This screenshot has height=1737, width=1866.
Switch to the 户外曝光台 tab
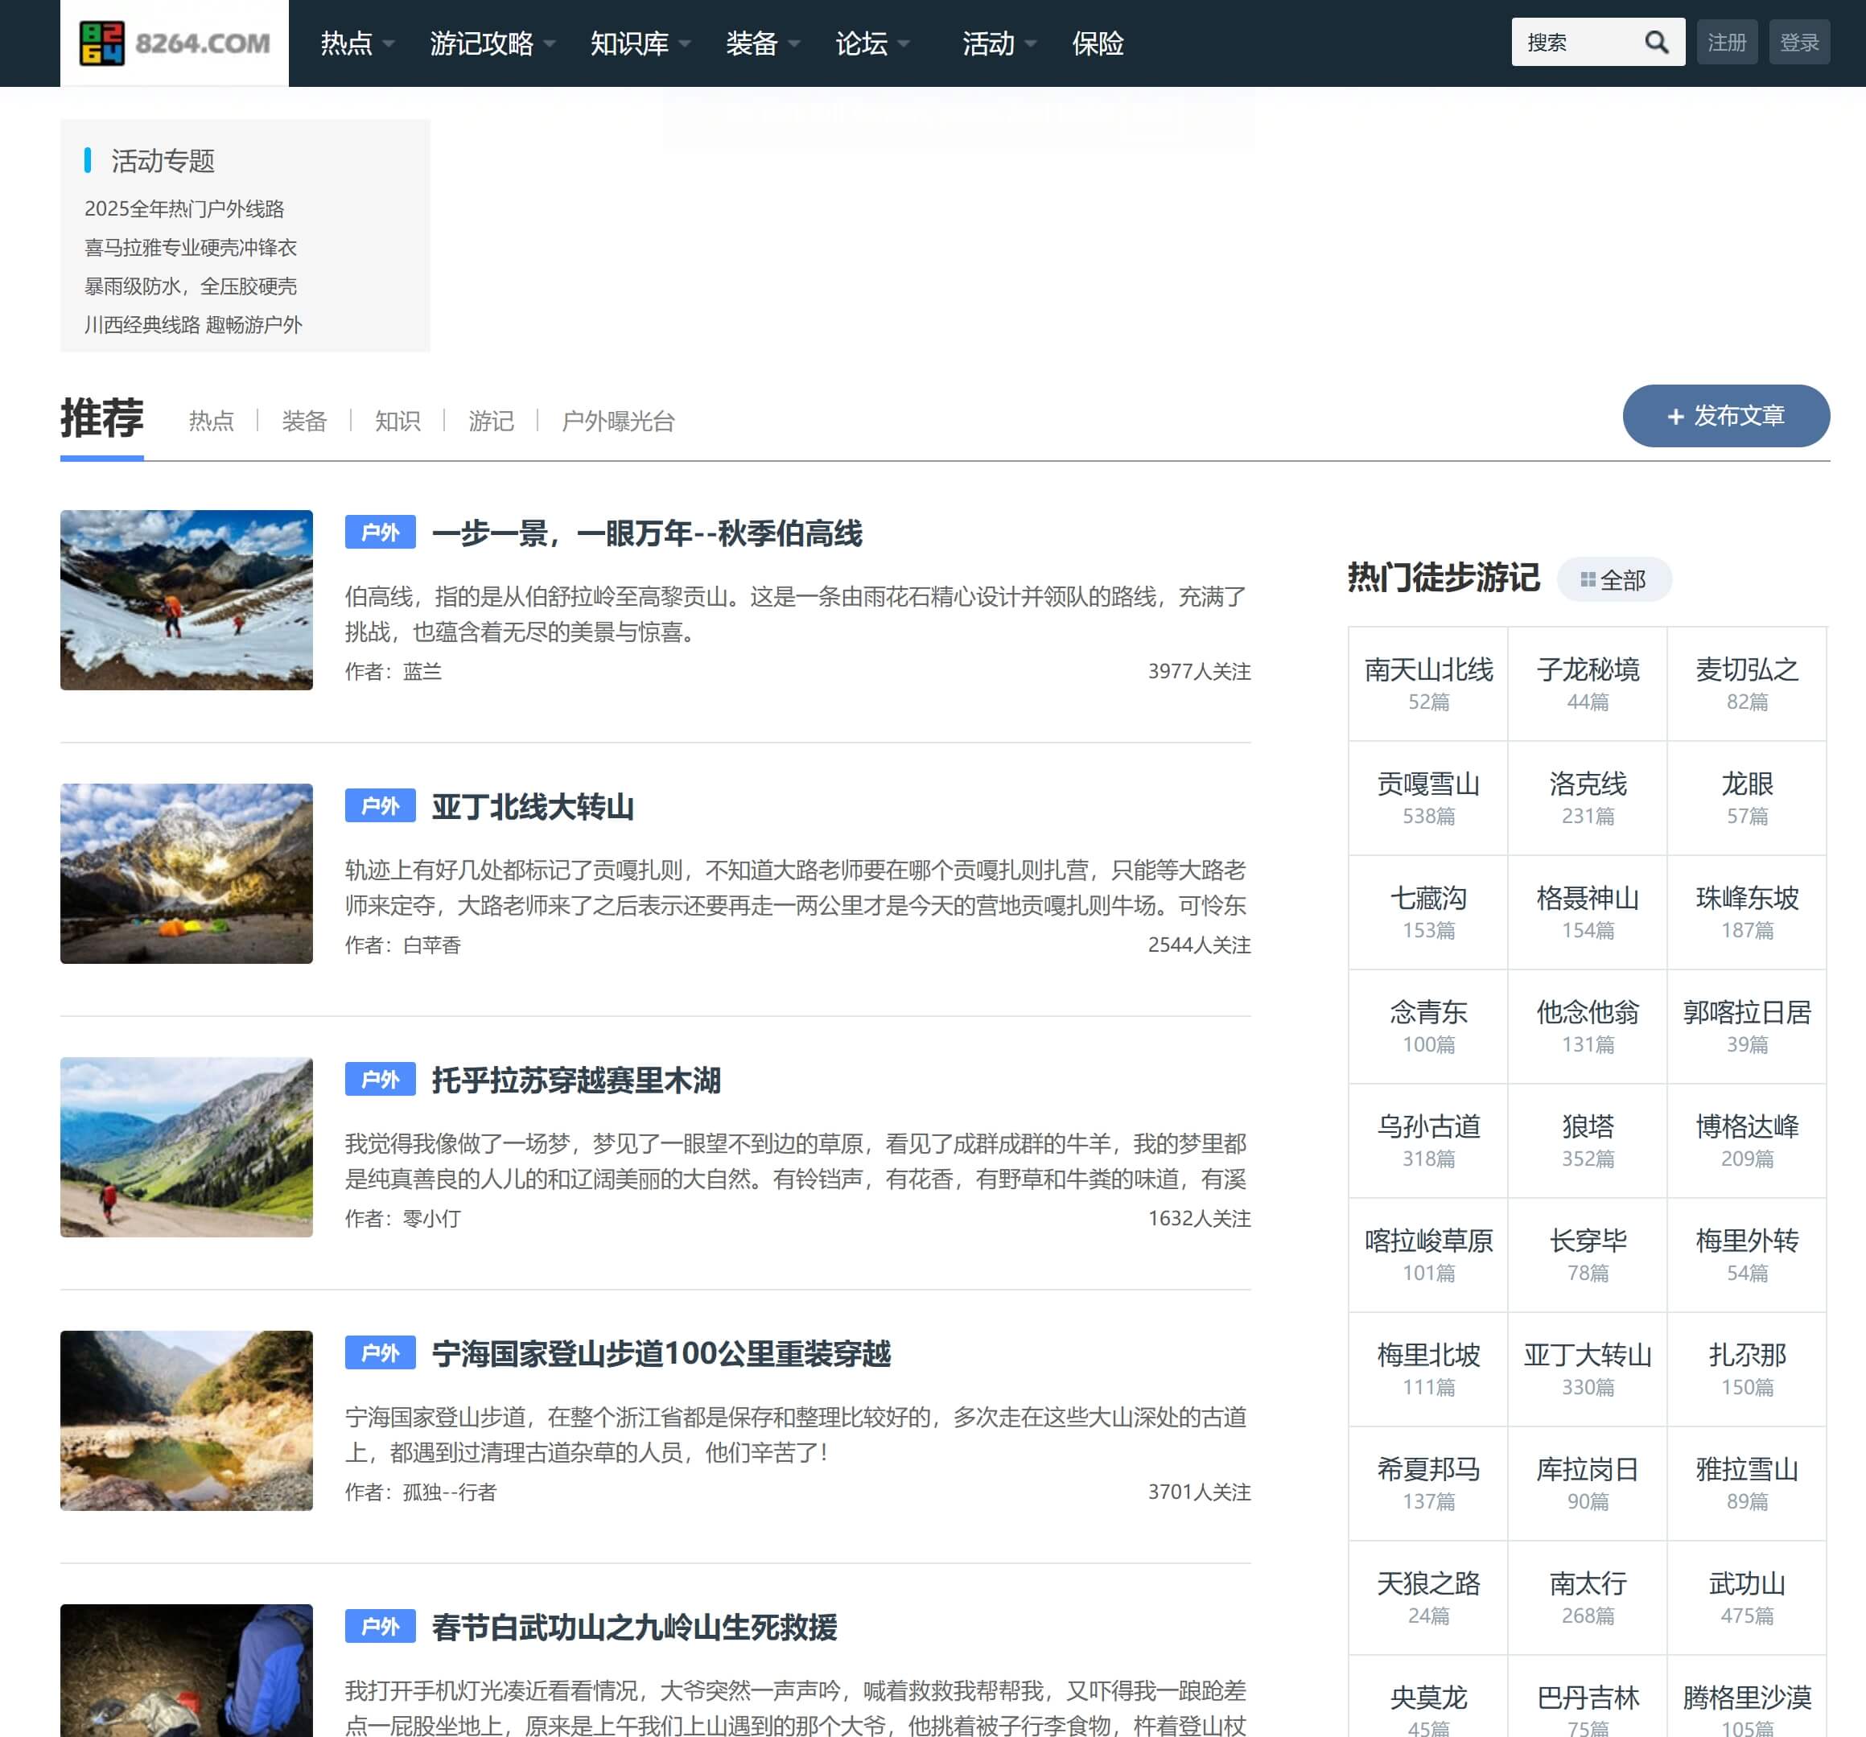tap(618, 421)
